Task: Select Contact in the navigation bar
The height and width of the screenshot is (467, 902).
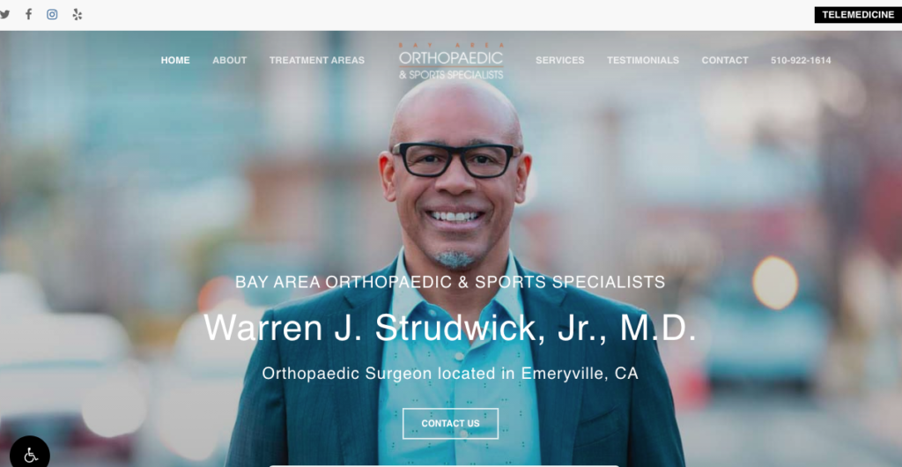Action: (x=725, y=61)
